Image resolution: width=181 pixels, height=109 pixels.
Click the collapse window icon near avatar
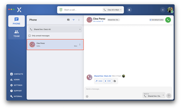tap(163, 10)
